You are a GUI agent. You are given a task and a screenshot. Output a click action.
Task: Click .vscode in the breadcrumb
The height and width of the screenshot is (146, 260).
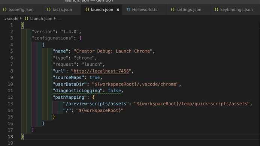[11, 19]
